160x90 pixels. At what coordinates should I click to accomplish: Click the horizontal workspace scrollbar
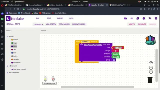point(97,87)
